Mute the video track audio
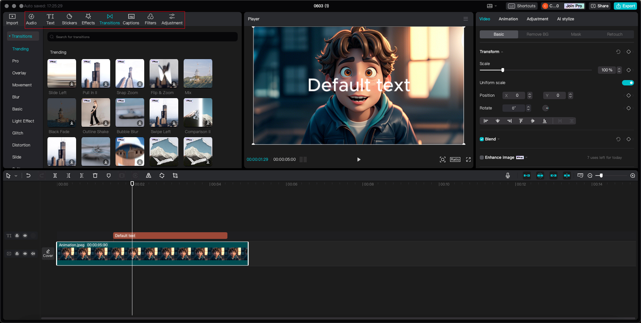Viewport: 641px width, 323px height. [x=33, y=253]
